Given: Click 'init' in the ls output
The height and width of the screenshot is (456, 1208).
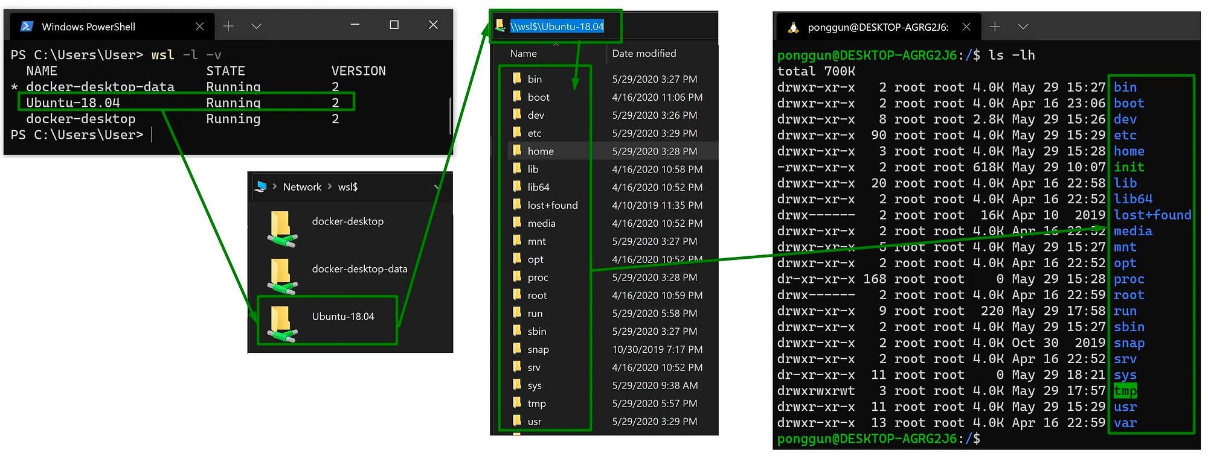Looking at the screenshot, I should tap(1129, 167).
